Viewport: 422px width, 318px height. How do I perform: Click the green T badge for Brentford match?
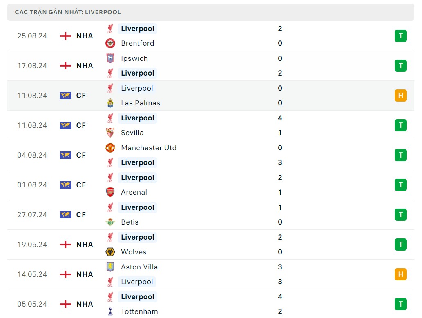(x=400, y=36)
